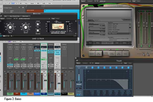Select the Pre-Filter module button in Trash

98,54
